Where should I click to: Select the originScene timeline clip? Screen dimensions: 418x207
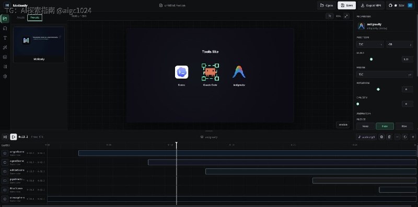click(247, 153)
